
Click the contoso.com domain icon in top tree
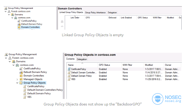(16, 18)
